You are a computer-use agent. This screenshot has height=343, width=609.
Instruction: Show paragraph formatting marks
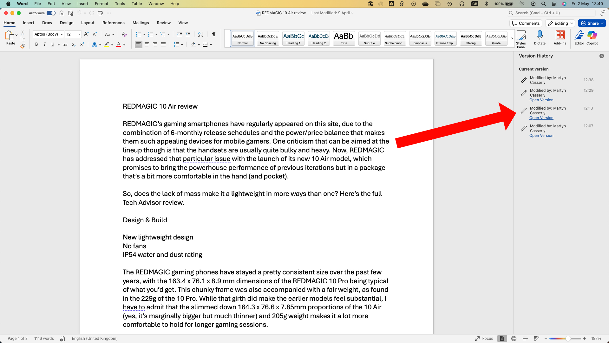pos(213,34)
